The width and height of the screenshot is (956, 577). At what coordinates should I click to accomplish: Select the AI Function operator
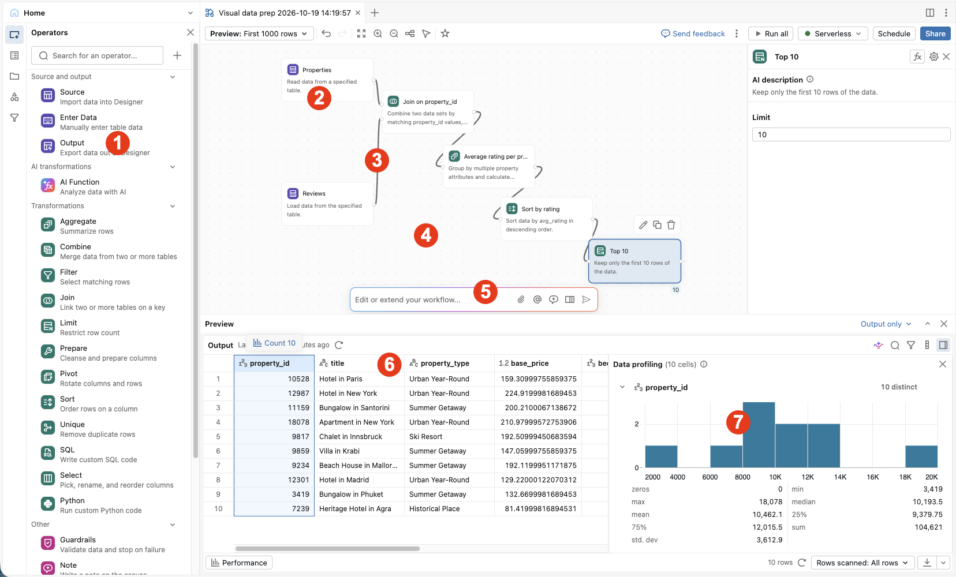[109, 186]
